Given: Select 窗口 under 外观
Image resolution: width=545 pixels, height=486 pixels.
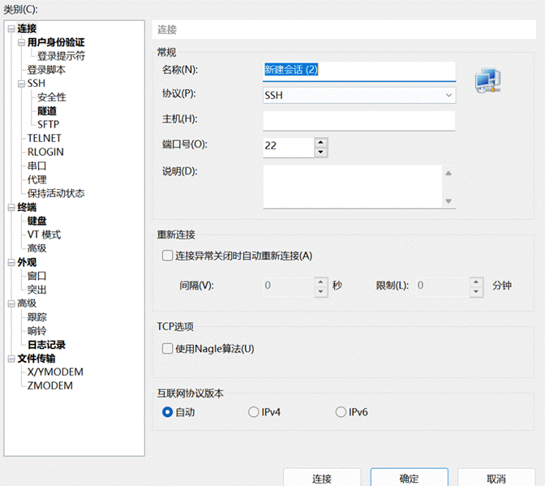Looking at the screenshot, I should [36, 276].
